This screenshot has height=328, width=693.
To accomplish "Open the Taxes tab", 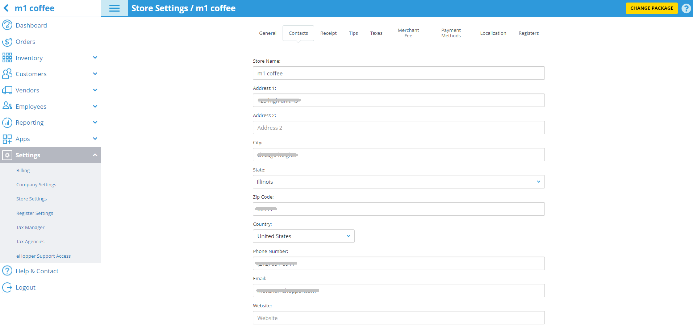I will click(376, 33).
